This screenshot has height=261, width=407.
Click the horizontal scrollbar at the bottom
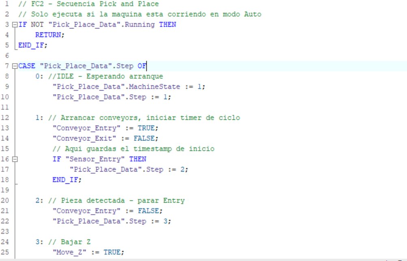coord(203,259)
